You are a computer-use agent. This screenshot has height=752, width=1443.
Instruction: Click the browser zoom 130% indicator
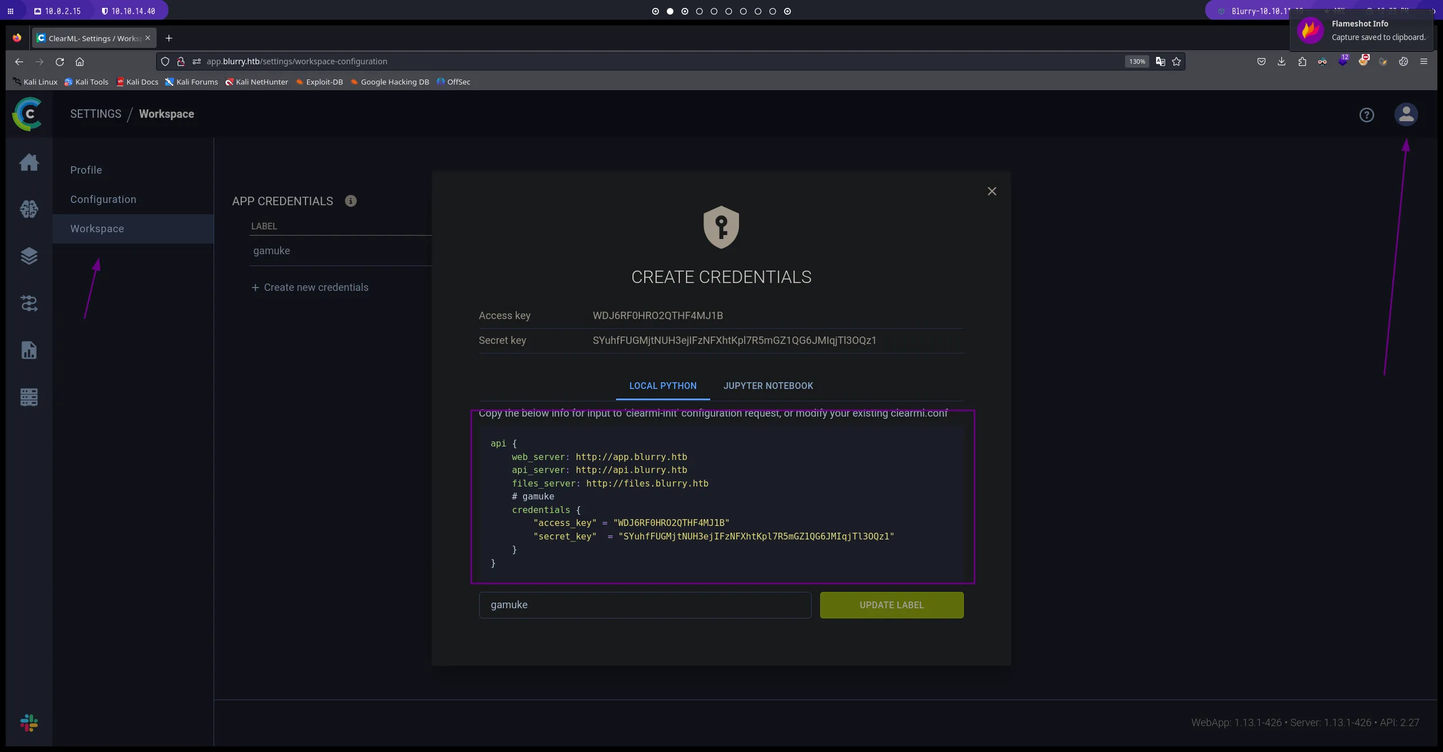[1137, 61]
